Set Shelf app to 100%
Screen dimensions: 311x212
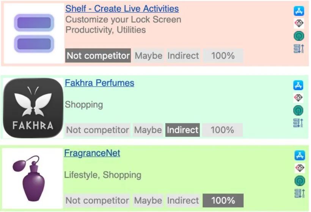pyautogui.click(x=223, y=56)
